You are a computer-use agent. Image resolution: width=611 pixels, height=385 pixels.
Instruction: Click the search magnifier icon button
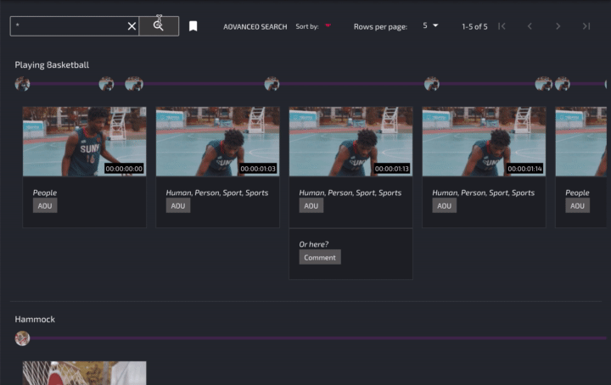click(x=159, y=25)
